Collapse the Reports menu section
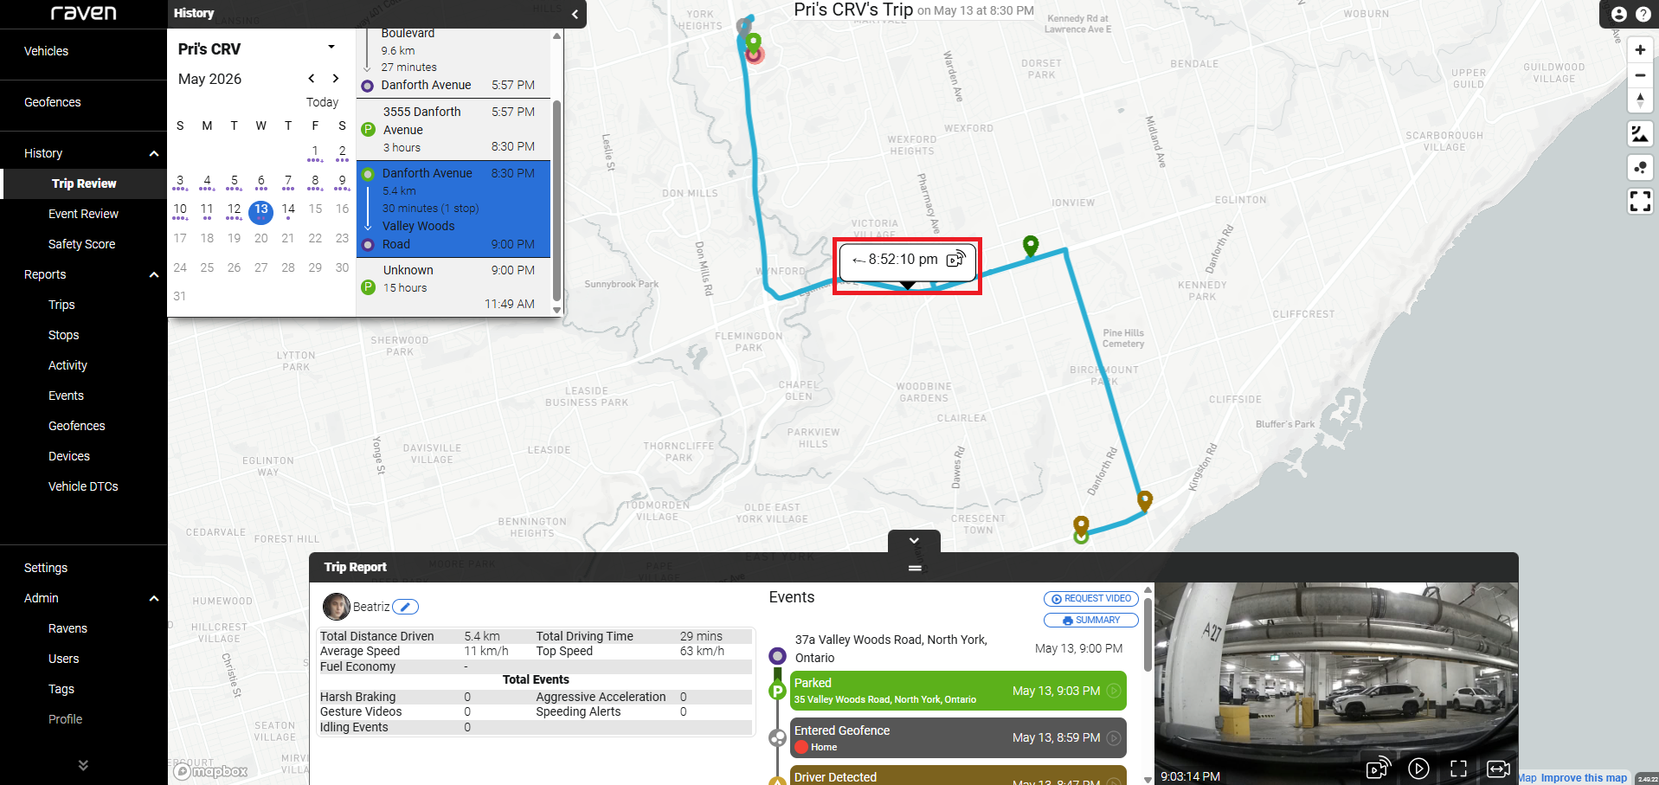Viewport: 1659px width, 785px height. (154, 274)
